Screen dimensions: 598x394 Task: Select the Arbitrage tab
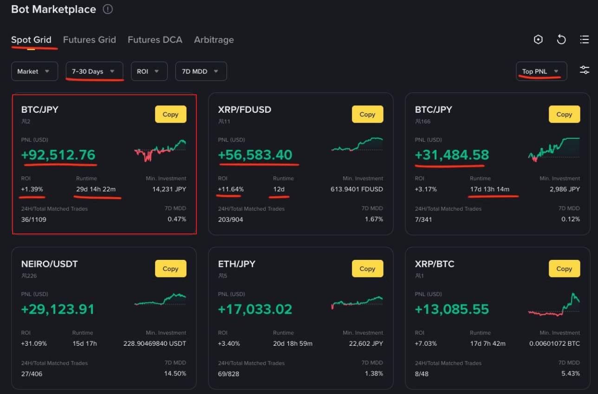(x=214, y=40)
